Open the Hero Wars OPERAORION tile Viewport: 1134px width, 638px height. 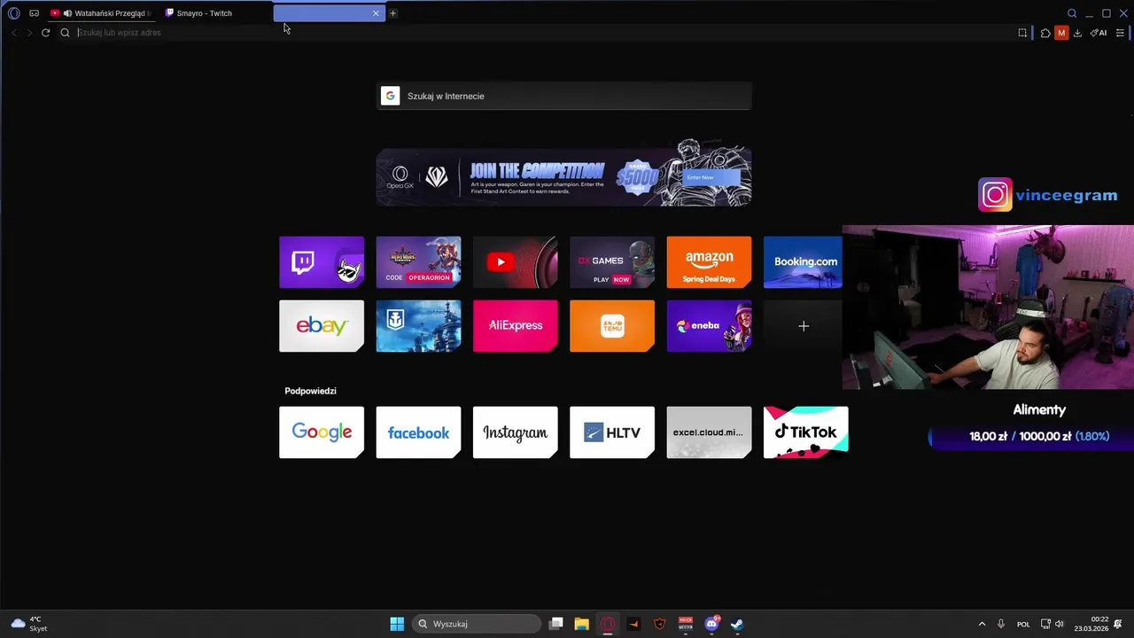tap(418, 262)
